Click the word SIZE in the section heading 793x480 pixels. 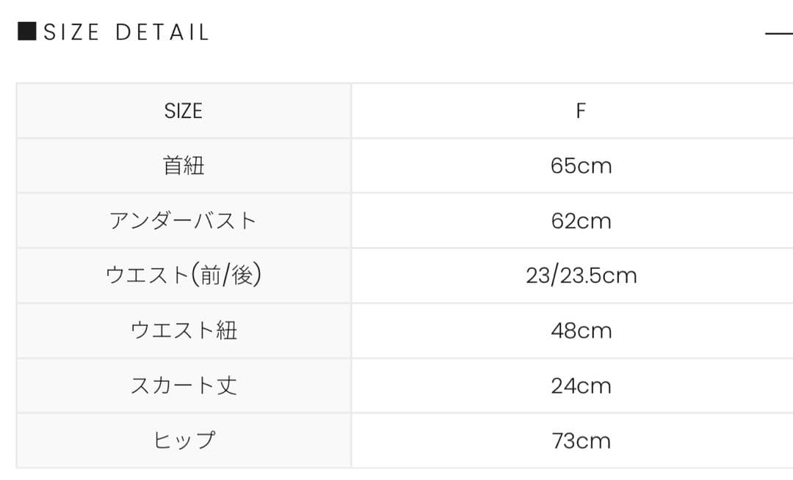72,32
